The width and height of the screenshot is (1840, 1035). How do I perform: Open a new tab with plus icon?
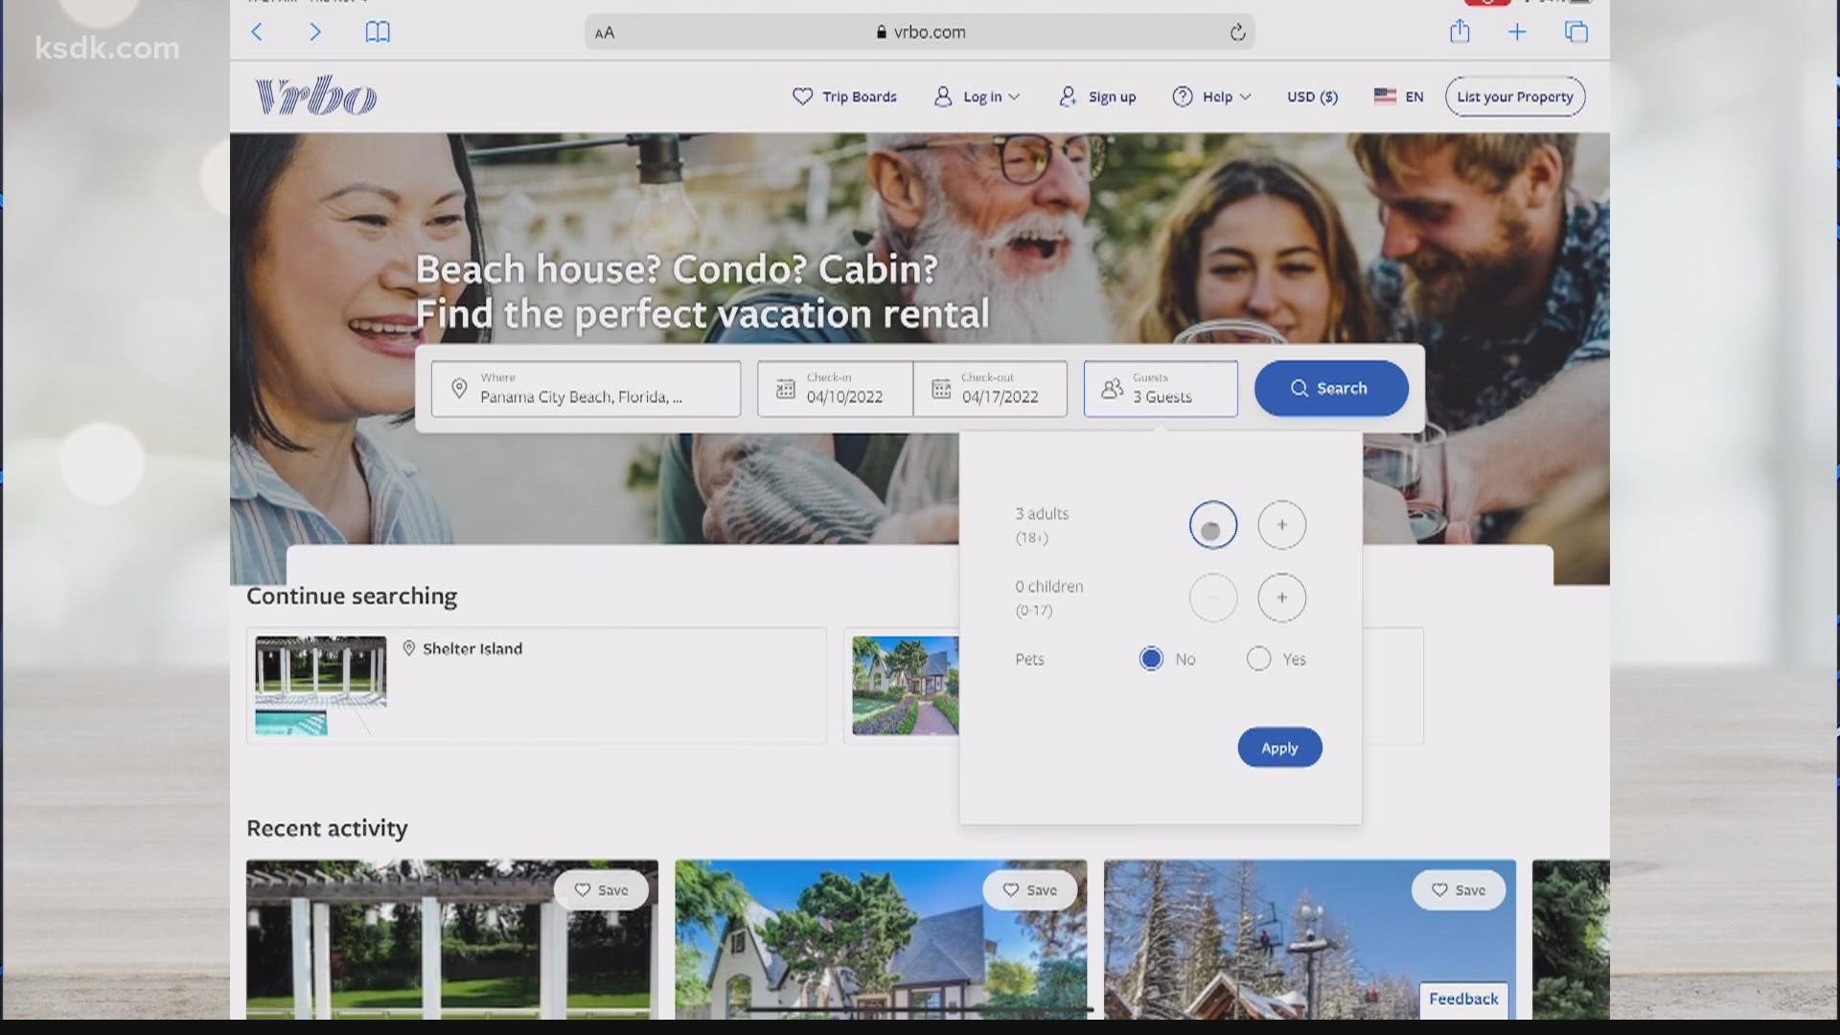coord(1517,33)
